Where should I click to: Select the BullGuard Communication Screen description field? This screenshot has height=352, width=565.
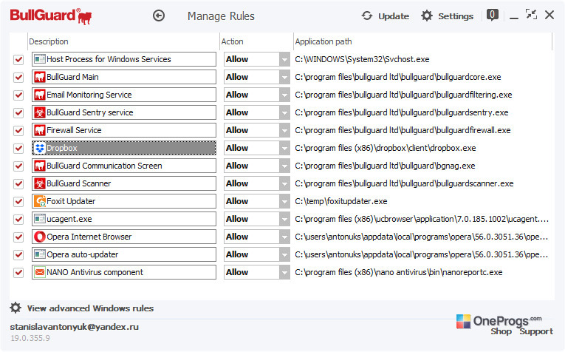(124, 166)
